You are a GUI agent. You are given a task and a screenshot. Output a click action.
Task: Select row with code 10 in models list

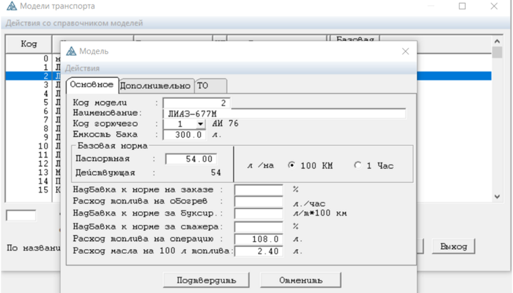[33, 146]
